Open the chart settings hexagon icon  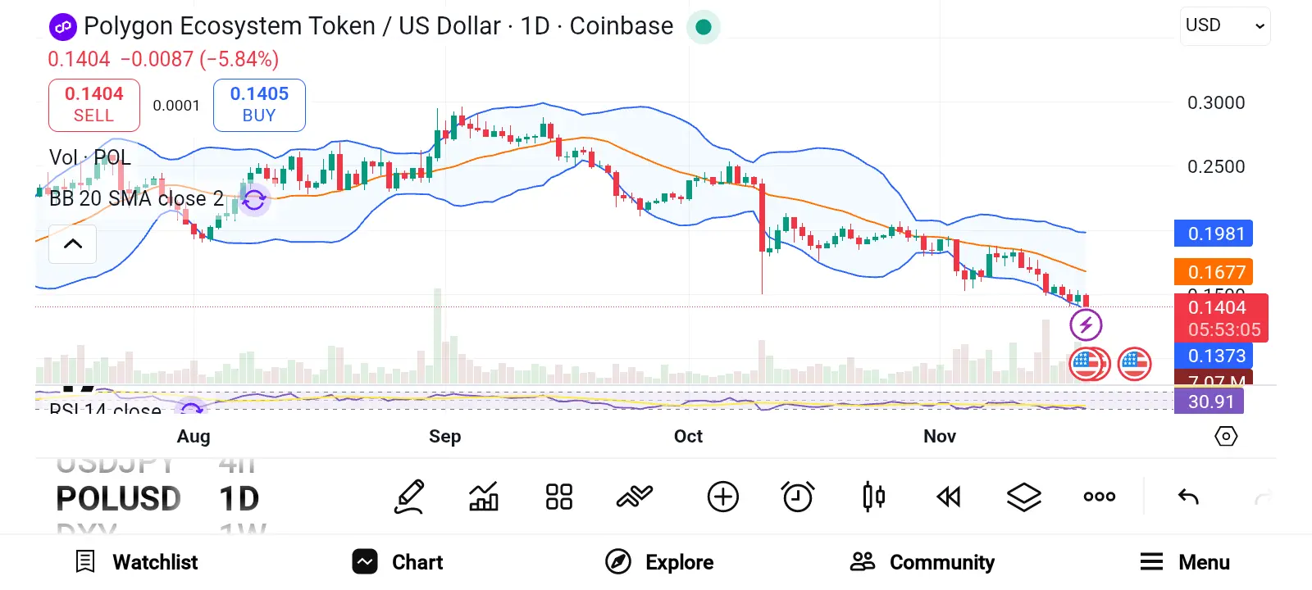click(x=1226, y=436)
